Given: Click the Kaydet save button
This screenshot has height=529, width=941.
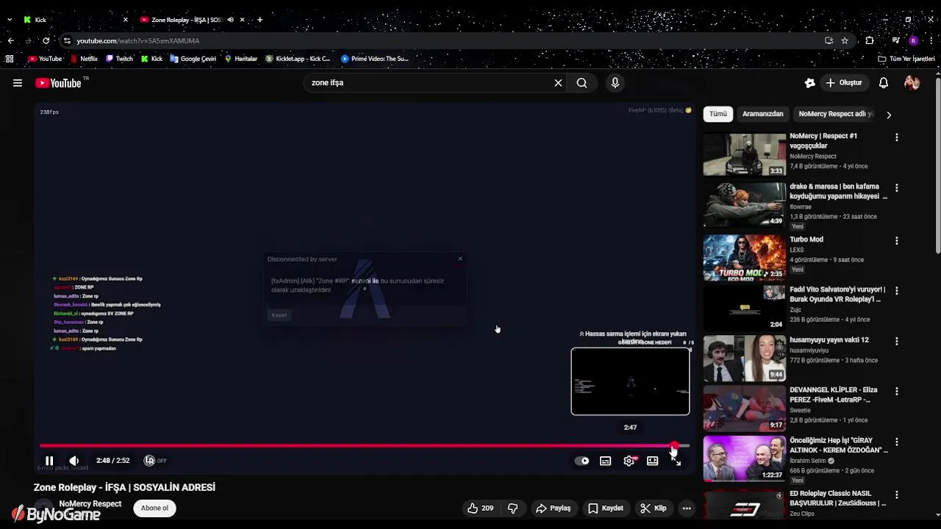Looking at the screenshot, I should point(606,508).
